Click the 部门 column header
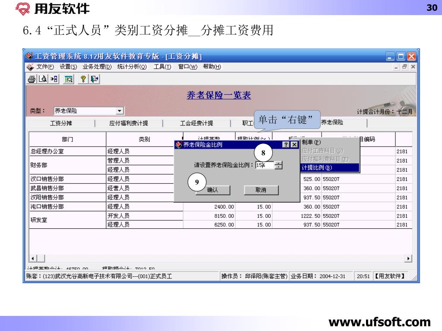The height and width of the screenshot is (331, 442). click(x=68, y=139)
